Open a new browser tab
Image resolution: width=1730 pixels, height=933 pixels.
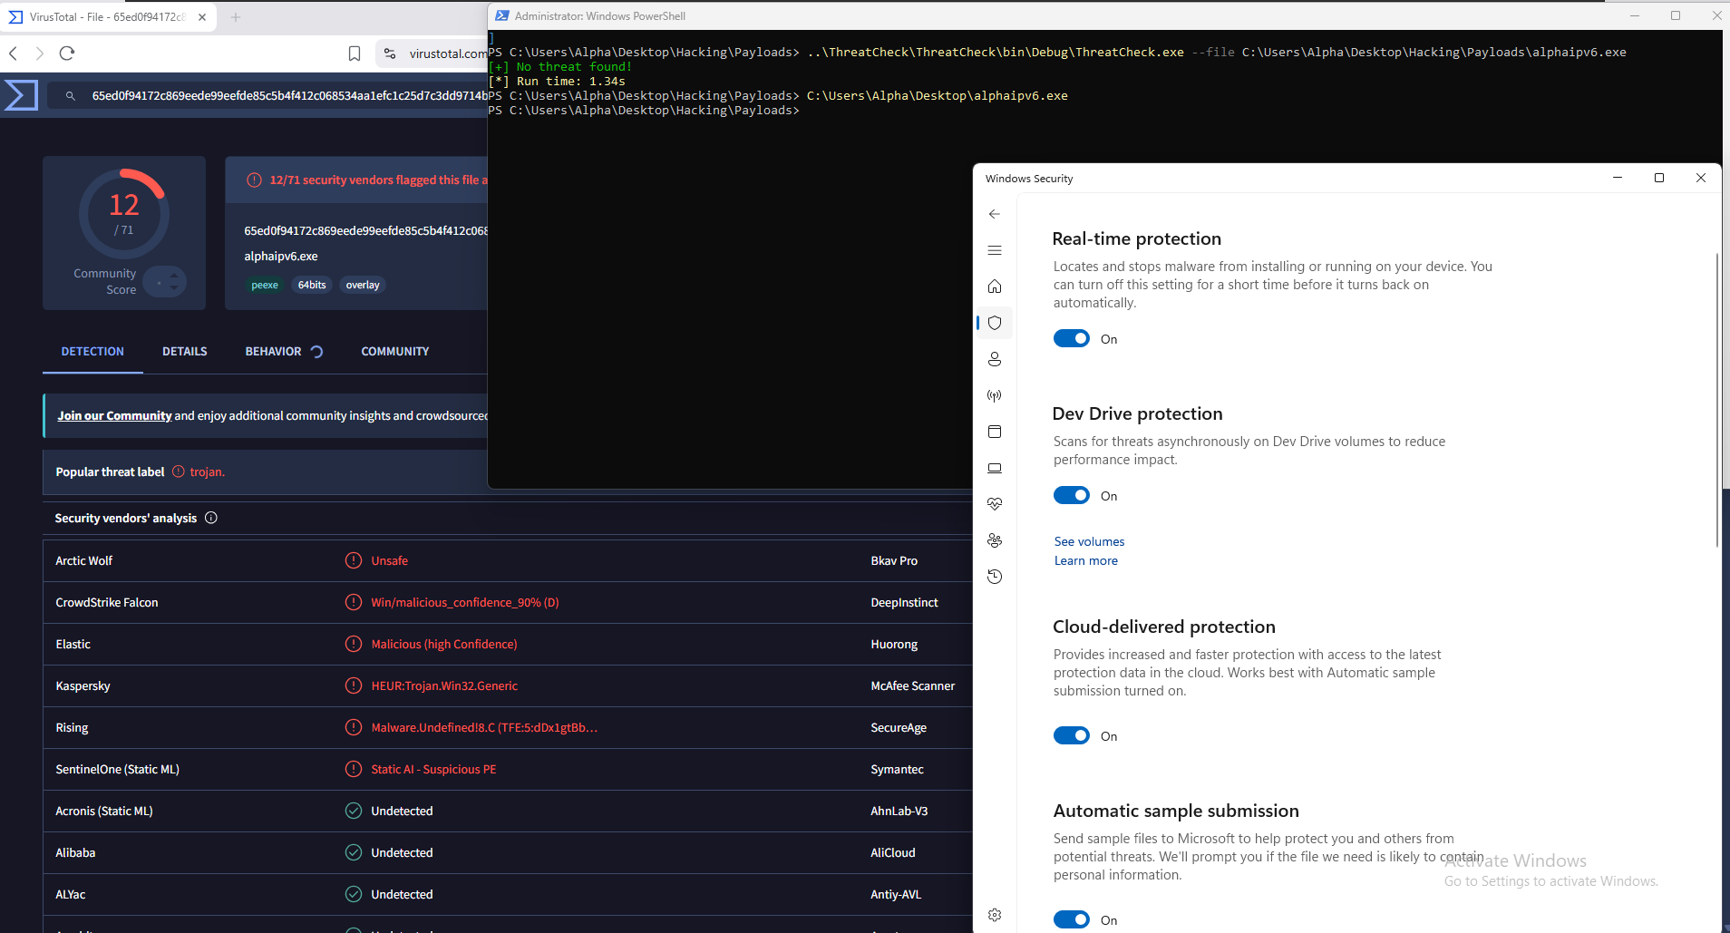click(x=236, y=17)
